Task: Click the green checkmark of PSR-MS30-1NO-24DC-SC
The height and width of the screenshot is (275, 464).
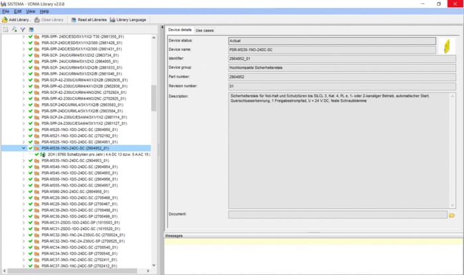Action: tap(30, 148)
